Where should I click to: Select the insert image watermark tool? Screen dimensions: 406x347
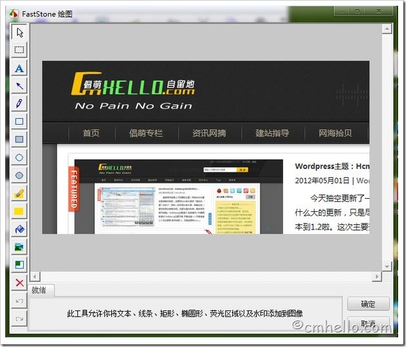pos(19,247)
